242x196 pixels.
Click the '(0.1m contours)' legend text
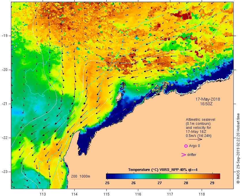click(x=198, y=124)
